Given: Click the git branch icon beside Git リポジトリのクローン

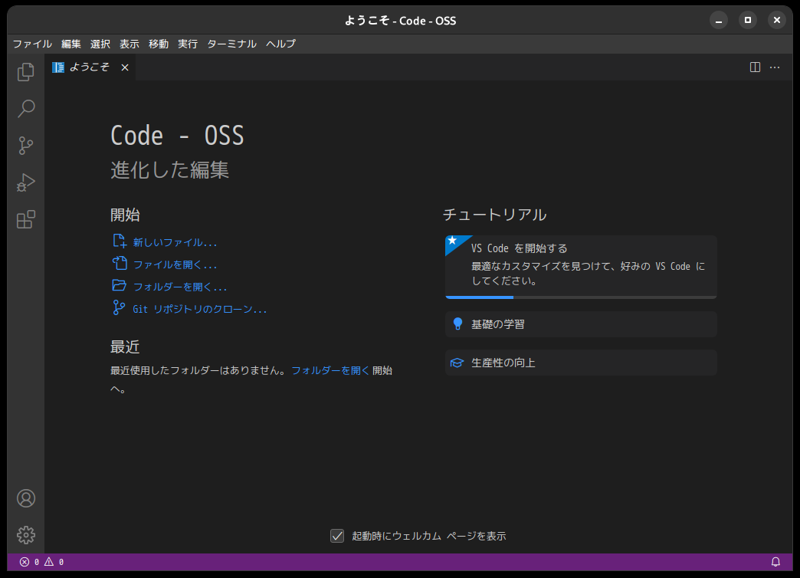Looking at the screenshot, I should (118, 308).
